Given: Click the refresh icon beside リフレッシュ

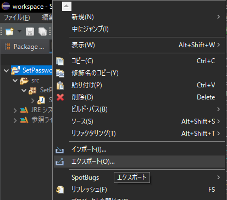Looking at the screenshot, I should click(x=60, y=190).
